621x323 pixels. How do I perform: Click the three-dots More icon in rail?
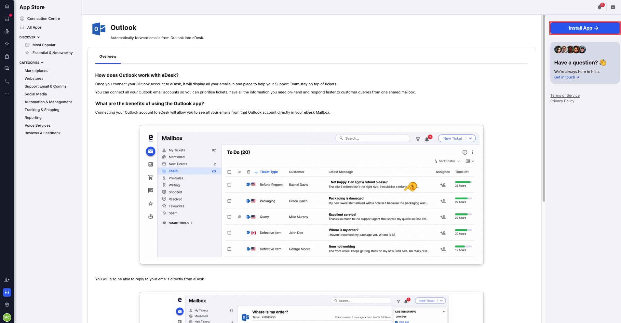pos(7,94)
